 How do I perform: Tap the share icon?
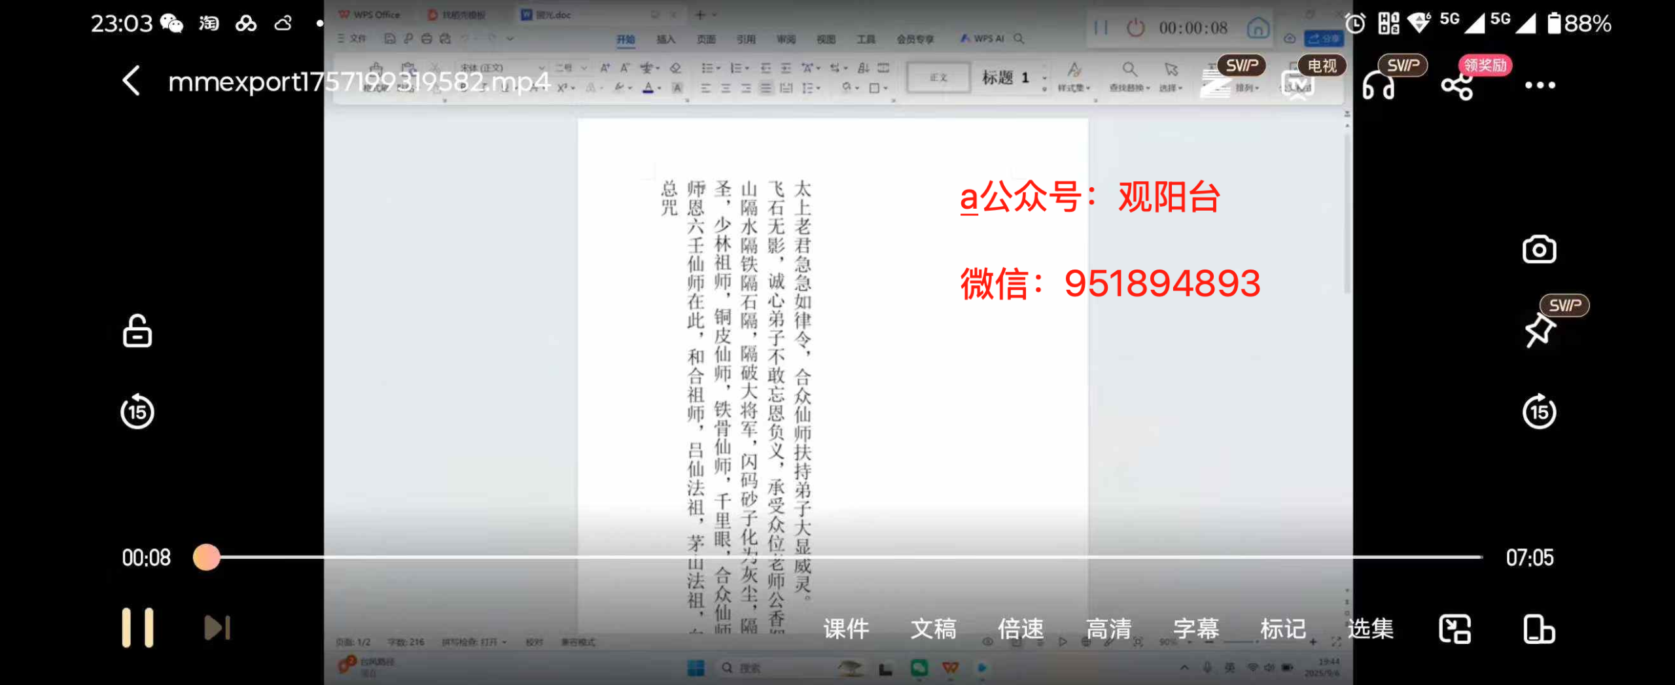pyautogui.click(x=1457, y=86)
